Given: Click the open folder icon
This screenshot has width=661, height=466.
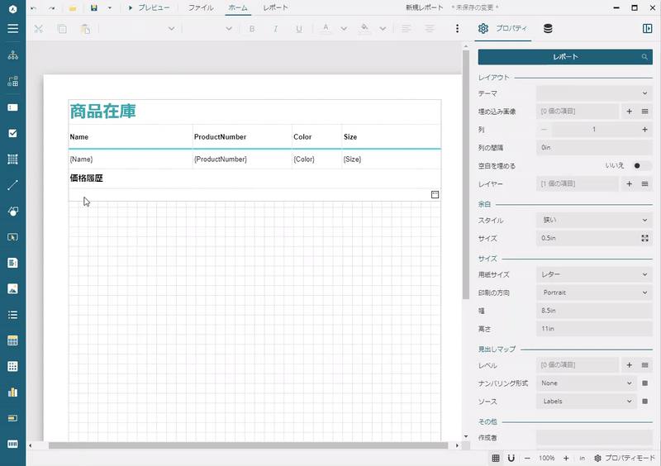Looking at the screenshot, I should pos(73,7).
